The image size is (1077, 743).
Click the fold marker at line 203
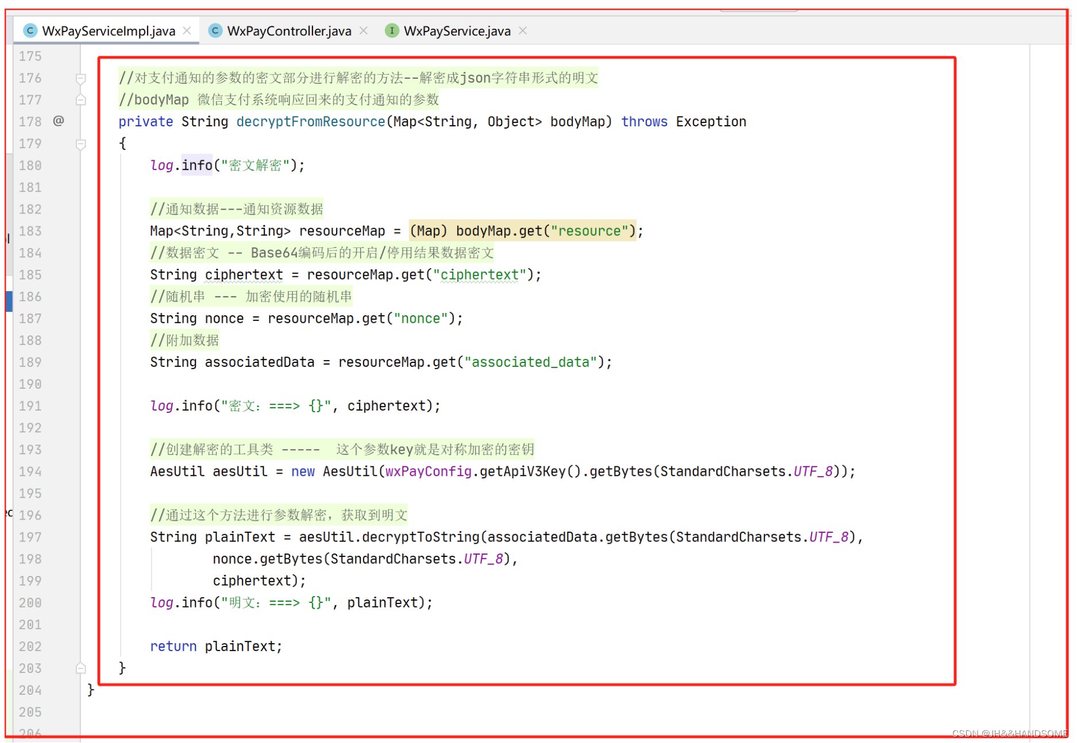pos(80,668)
